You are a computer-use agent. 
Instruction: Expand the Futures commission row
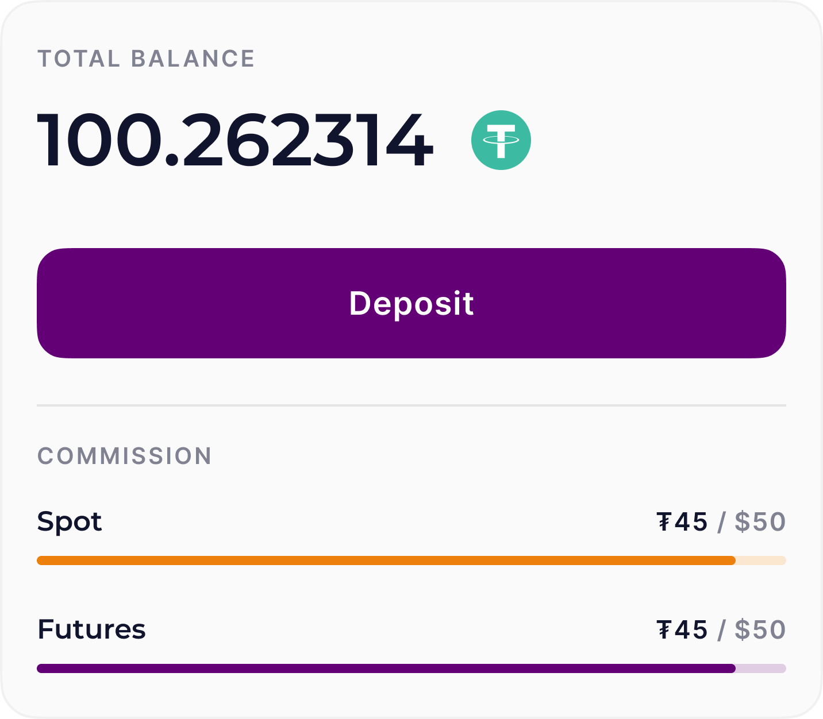(91, 629)
